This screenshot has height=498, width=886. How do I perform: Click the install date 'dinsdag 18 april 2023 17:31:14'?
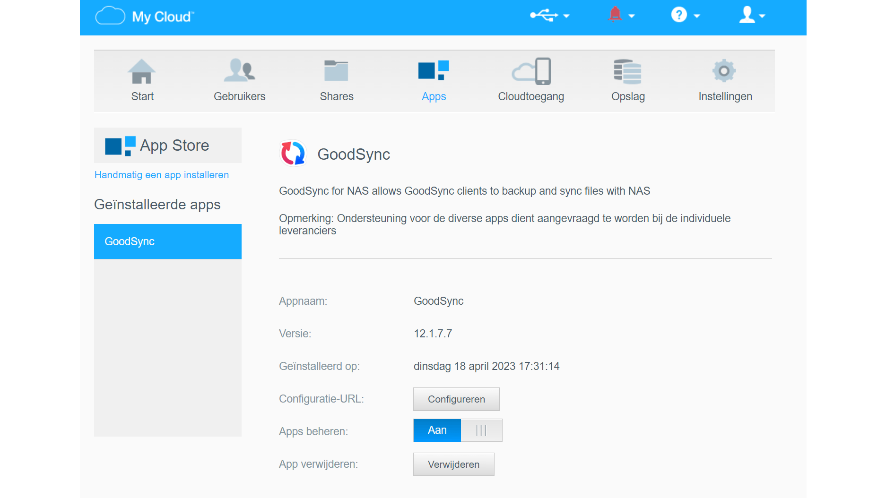point(486,367)
